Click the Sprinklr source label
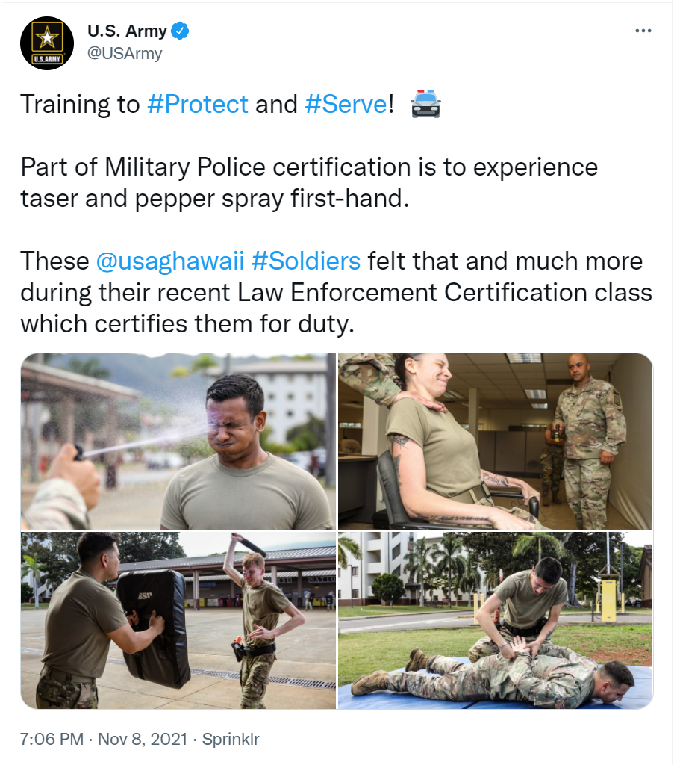 (231, 739)
